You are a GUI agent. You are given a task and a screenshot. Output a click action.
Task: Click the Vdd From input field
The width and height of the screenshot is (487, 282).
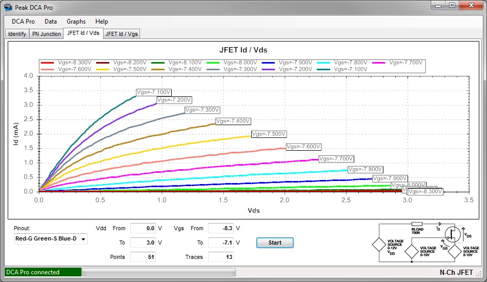(x=143, y=228)
